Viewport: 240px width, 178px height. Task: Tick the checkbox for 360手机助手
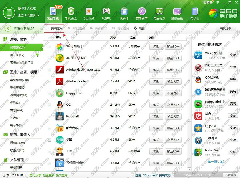pos(50,46)
